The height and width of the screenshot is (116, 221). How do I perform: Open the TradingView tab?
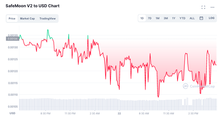[x=47, y=18]
